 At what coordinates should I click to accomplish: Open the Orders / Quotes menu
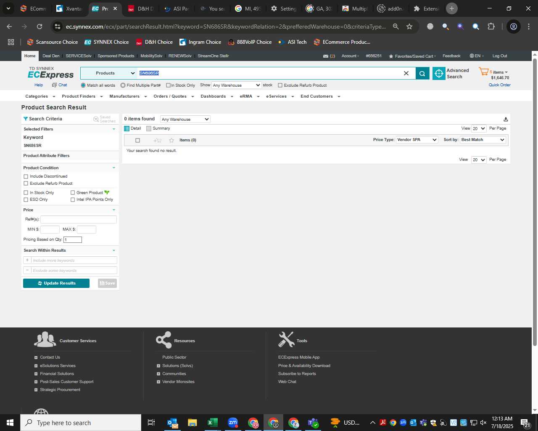point(174,96)
